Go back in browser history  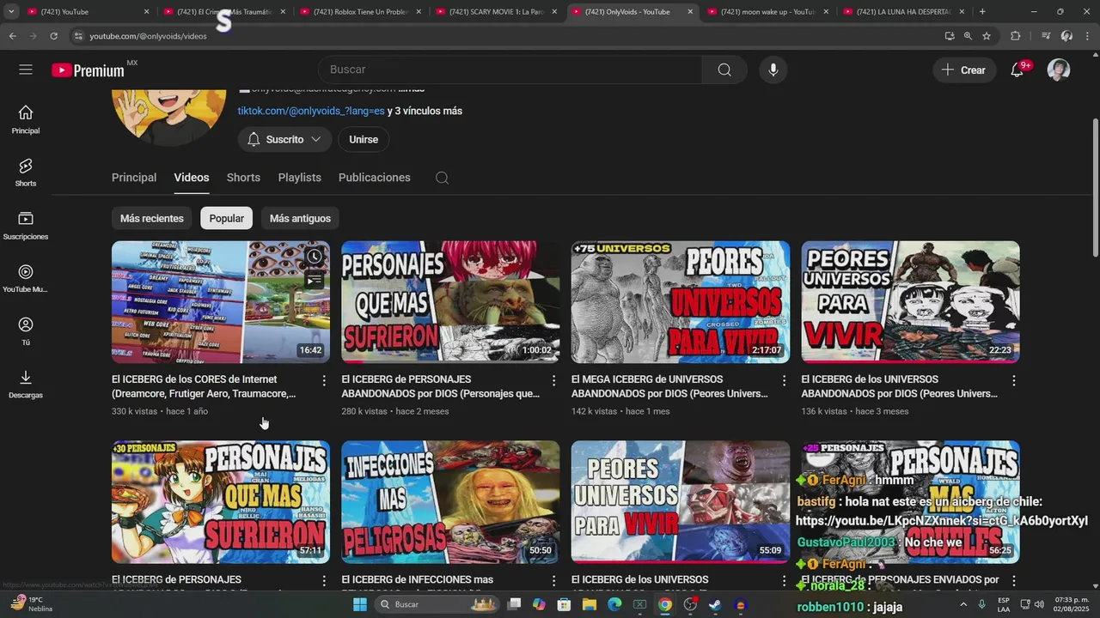[x=12, y=36]
